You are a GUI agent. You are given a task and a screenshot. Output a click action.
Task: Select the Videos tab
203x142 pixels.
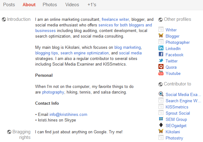point(72,5)
